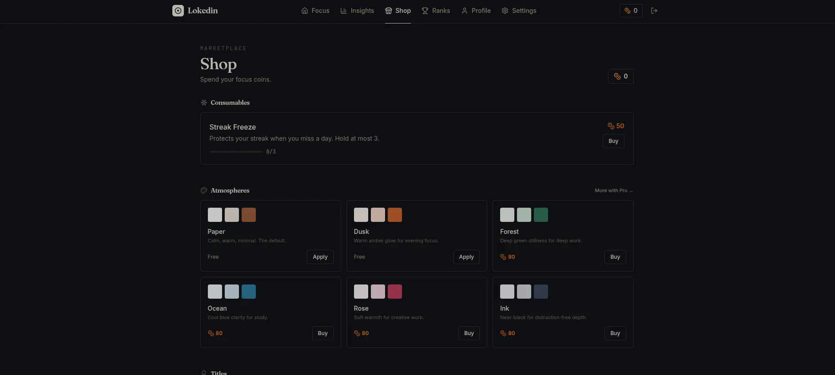Click the Streak Freeze title
The width and height of the screenshot is (835, 375).
[233, 127]
